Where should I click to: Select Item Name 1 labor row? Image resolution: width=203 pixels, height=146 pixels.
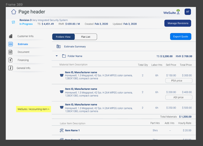click(x=124, y=130)
